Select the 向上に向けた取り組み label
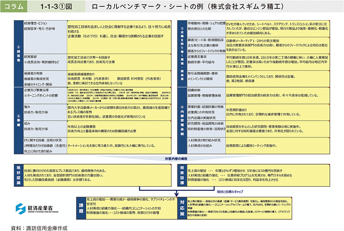The image size is (344, 231). click(38, 151)
